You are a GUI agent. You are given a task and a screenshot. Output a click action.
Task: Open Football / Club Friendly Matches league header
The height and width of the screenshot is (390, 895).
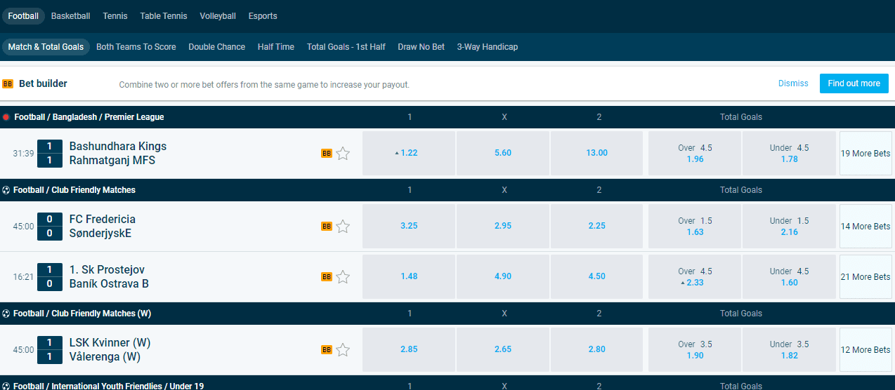(x=74, y=190)
